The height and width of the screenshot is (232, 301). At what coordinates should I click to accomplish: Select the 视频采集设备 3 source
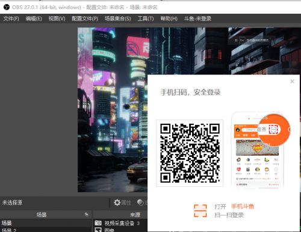pos(120,223)
